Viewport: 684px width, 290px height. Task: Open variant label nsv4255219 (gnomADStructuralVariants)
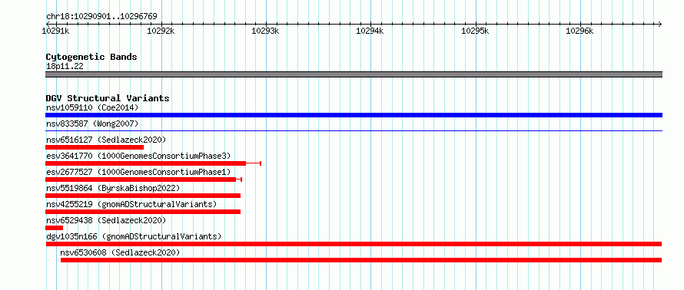pos(131,204)
